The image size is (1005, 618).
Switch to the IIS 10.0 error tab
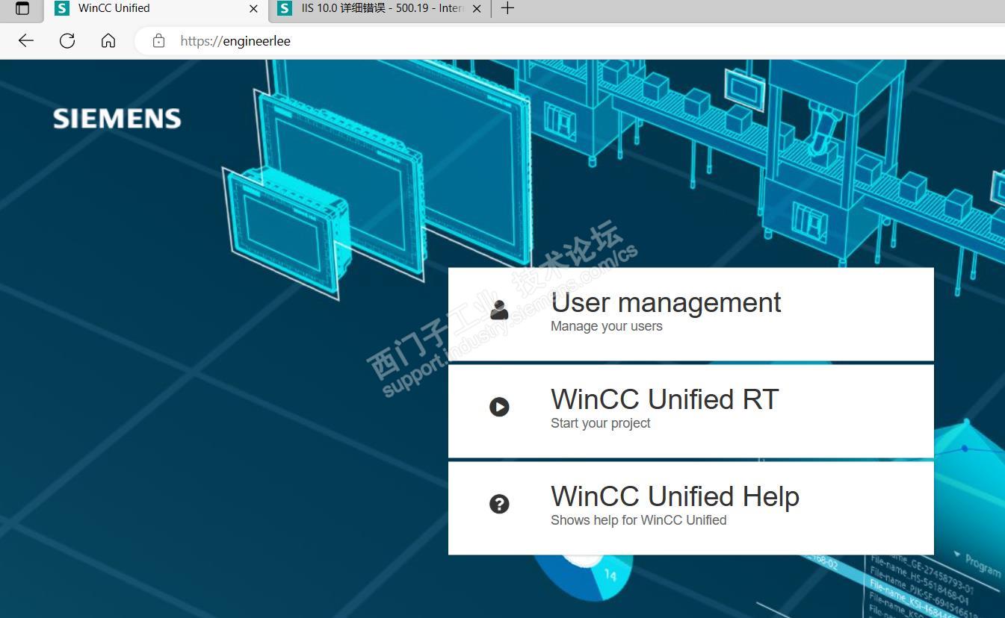point(380,8)
